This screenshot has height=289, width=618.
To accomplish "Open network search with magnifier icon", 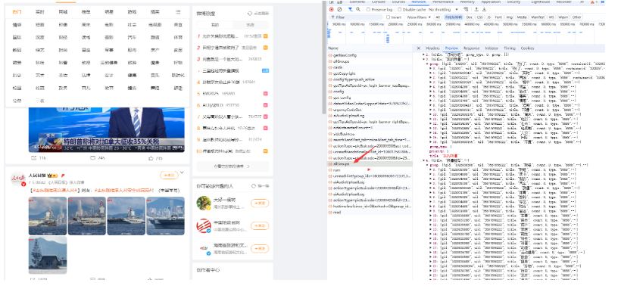I will point(358,9).
